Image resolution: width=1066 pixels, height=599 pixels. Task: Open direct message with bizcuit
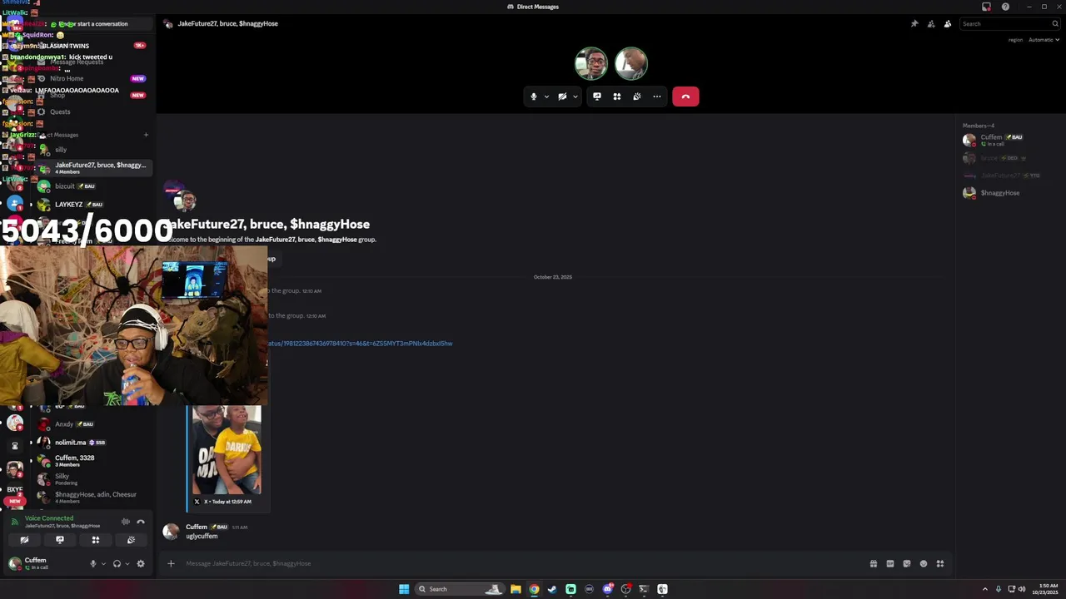(93, 186)
